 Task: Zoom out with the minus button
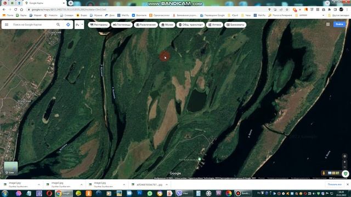345,167
